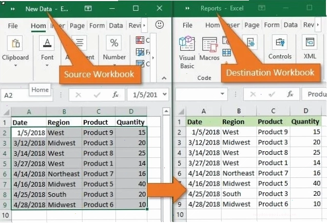Select Quantity header cell in Reports

tap(305, 121)
